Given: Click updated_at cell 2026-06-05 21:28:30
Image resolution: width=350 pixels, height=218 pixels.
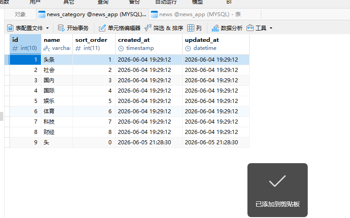Looking at the screenshot, I should 216,142.
